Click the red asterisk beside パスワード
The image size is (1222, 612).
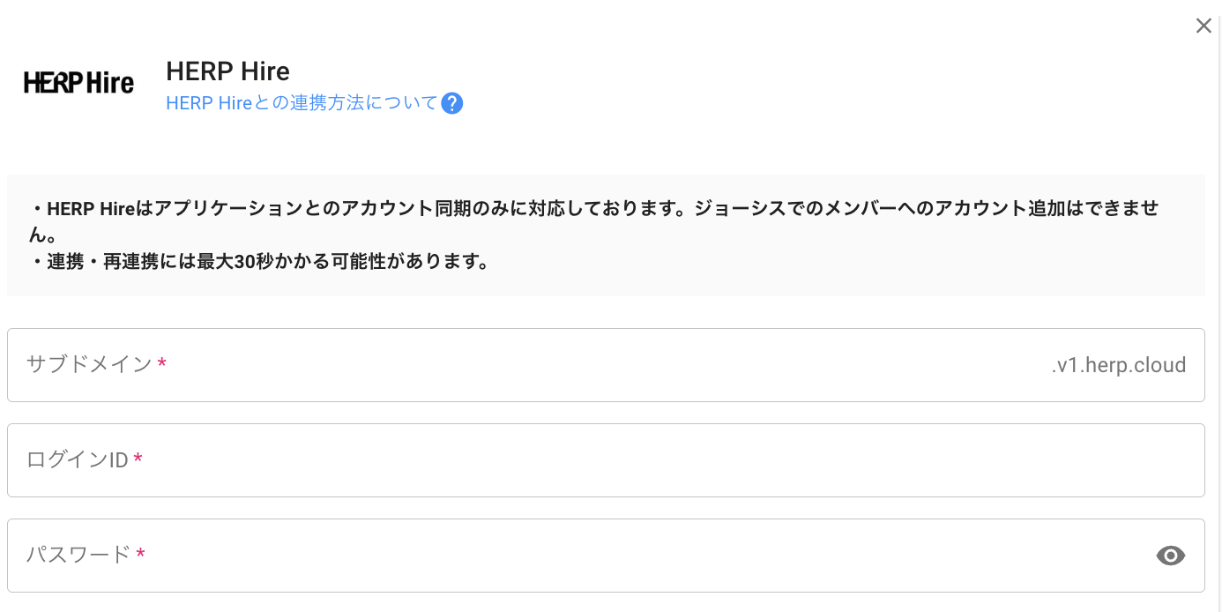click(x=140, y=555)
